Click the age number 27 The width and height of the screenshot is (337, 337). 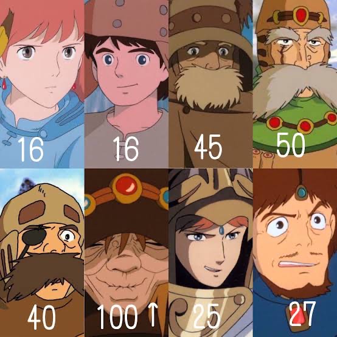click(302, 313)
